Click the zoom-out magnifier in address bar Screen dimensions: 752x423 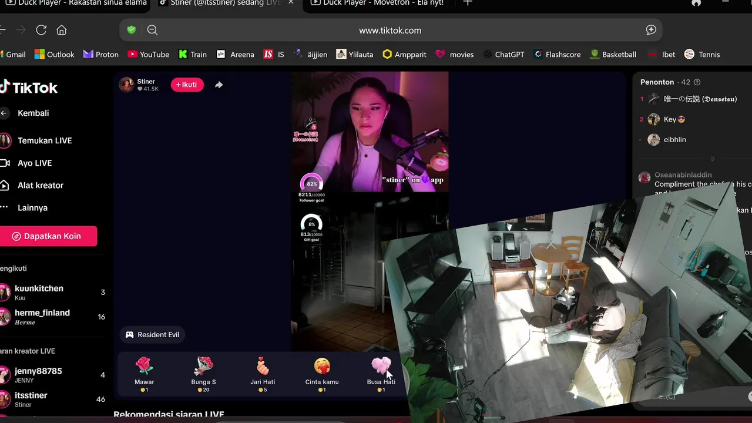tap(152, 30)
